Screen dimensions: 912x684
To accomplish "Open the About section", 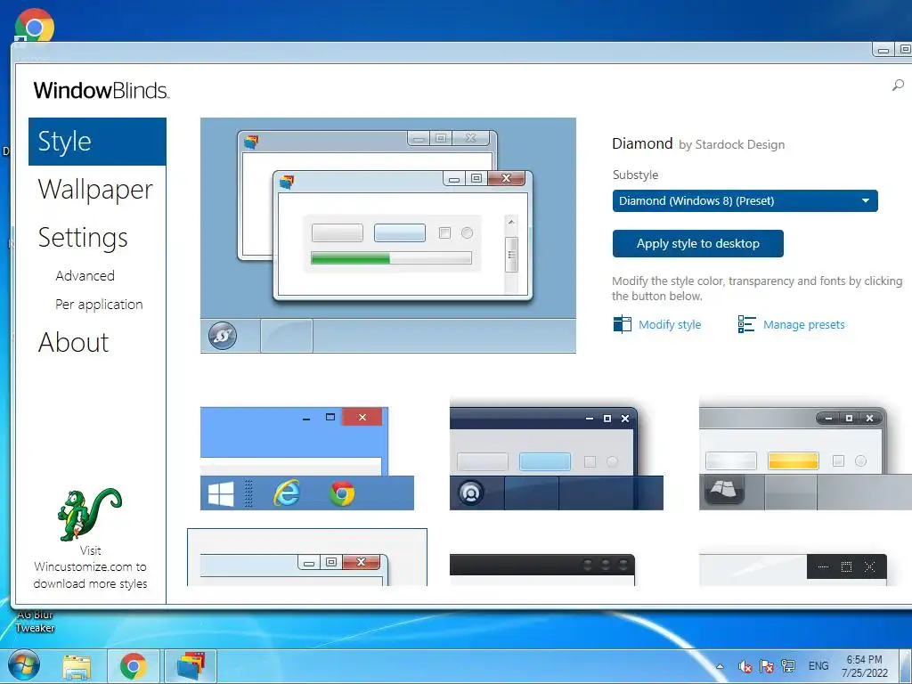I will tap(73, 342).
